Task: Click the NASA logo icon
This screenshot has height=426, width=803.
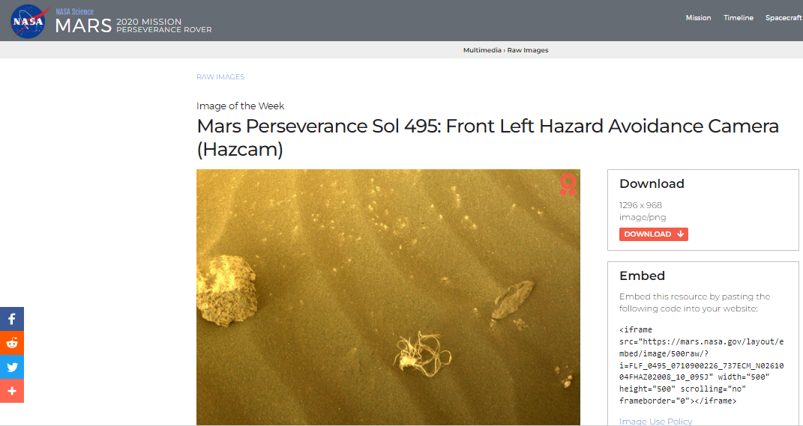Action: click(28, 21)
